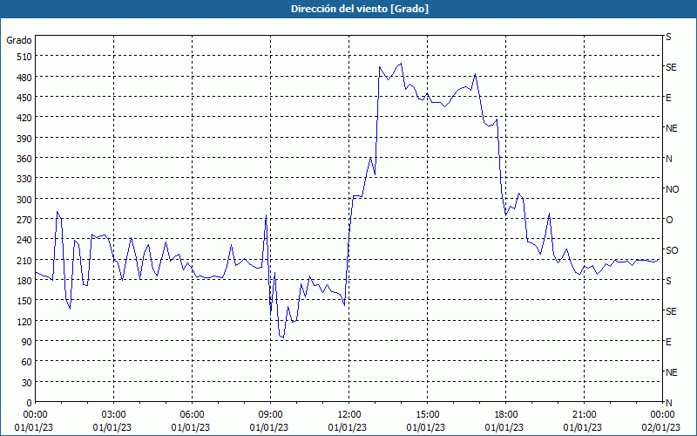Click the 21:00 time label
697x436 pixels.
[x=584, y=415]
